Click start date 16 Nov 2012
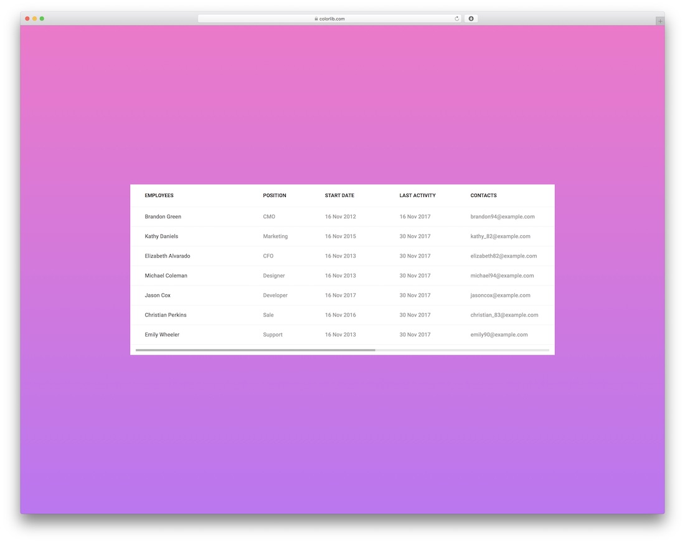The height and width of the screenshot is (543, 685). (x=340, y=217)
